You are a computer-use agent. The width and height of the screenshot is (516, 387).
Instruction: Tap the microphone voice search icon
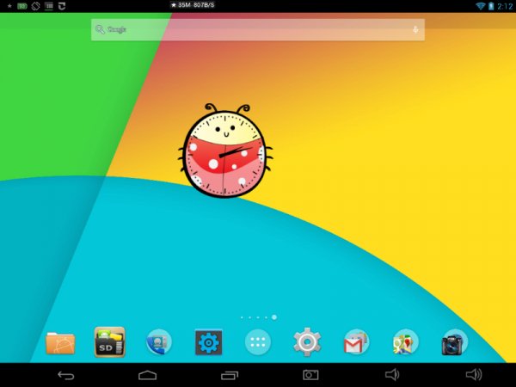click(x=415, y=29)
